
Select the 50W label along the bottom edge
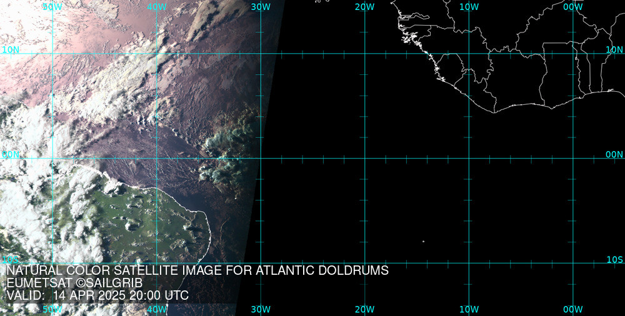pyautogui.click(x=52, y=309)
